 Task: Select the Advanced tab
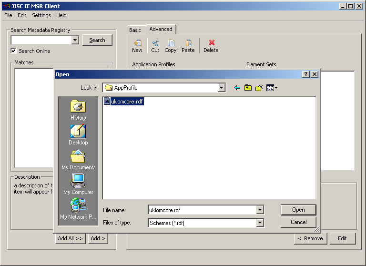161,29
